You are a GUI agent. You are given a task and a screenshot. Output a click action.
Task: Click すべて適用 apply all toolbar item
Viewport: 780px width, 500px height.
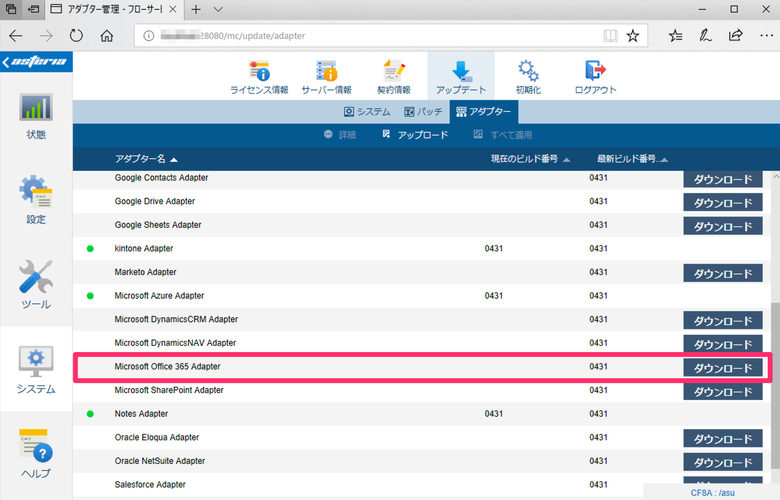pyautogui.click(x=503, y=135)
